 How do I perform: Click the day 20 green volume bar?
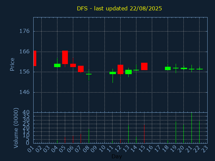pos(184,133)
